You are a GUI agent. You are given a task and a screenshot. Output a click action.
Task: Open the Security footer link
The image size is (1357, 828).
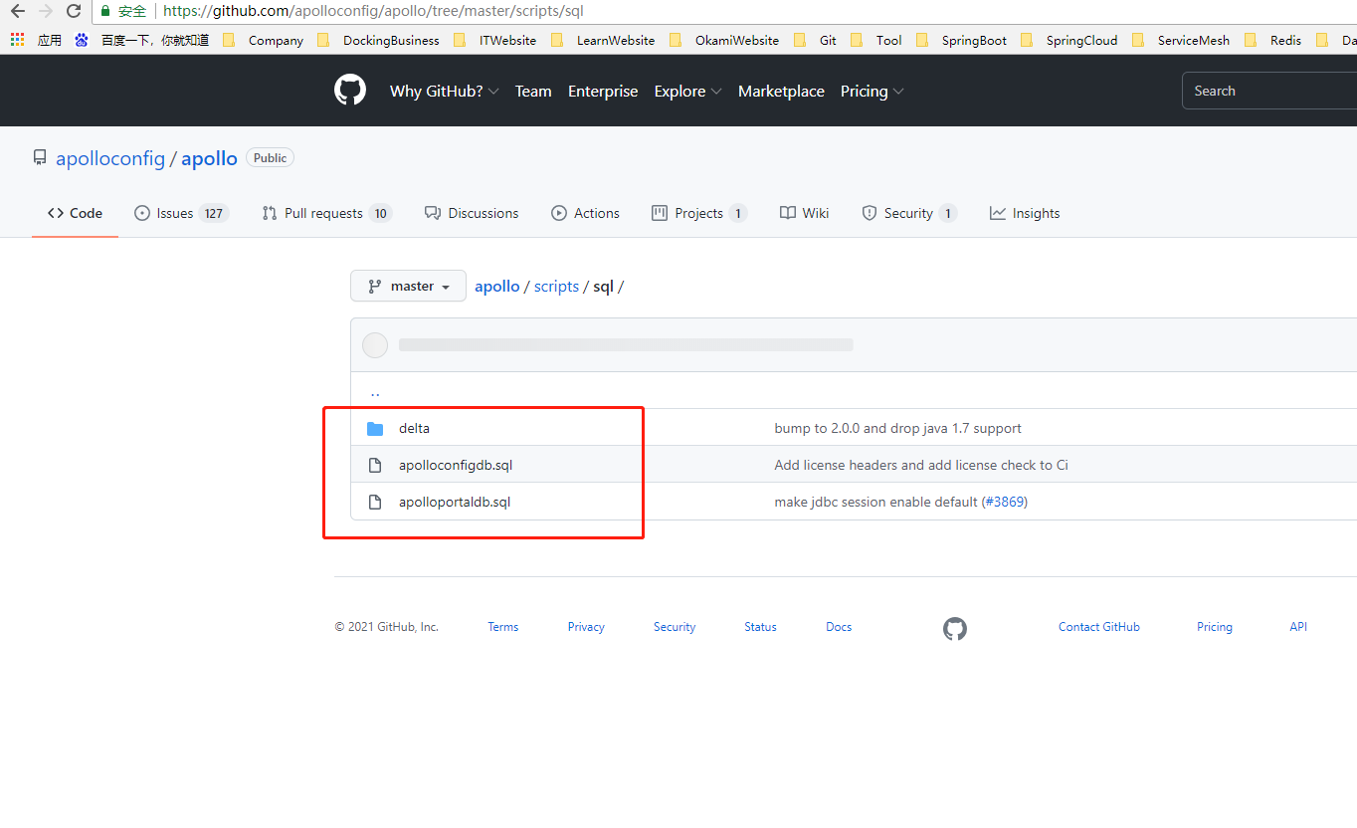(x=675, y=627)
